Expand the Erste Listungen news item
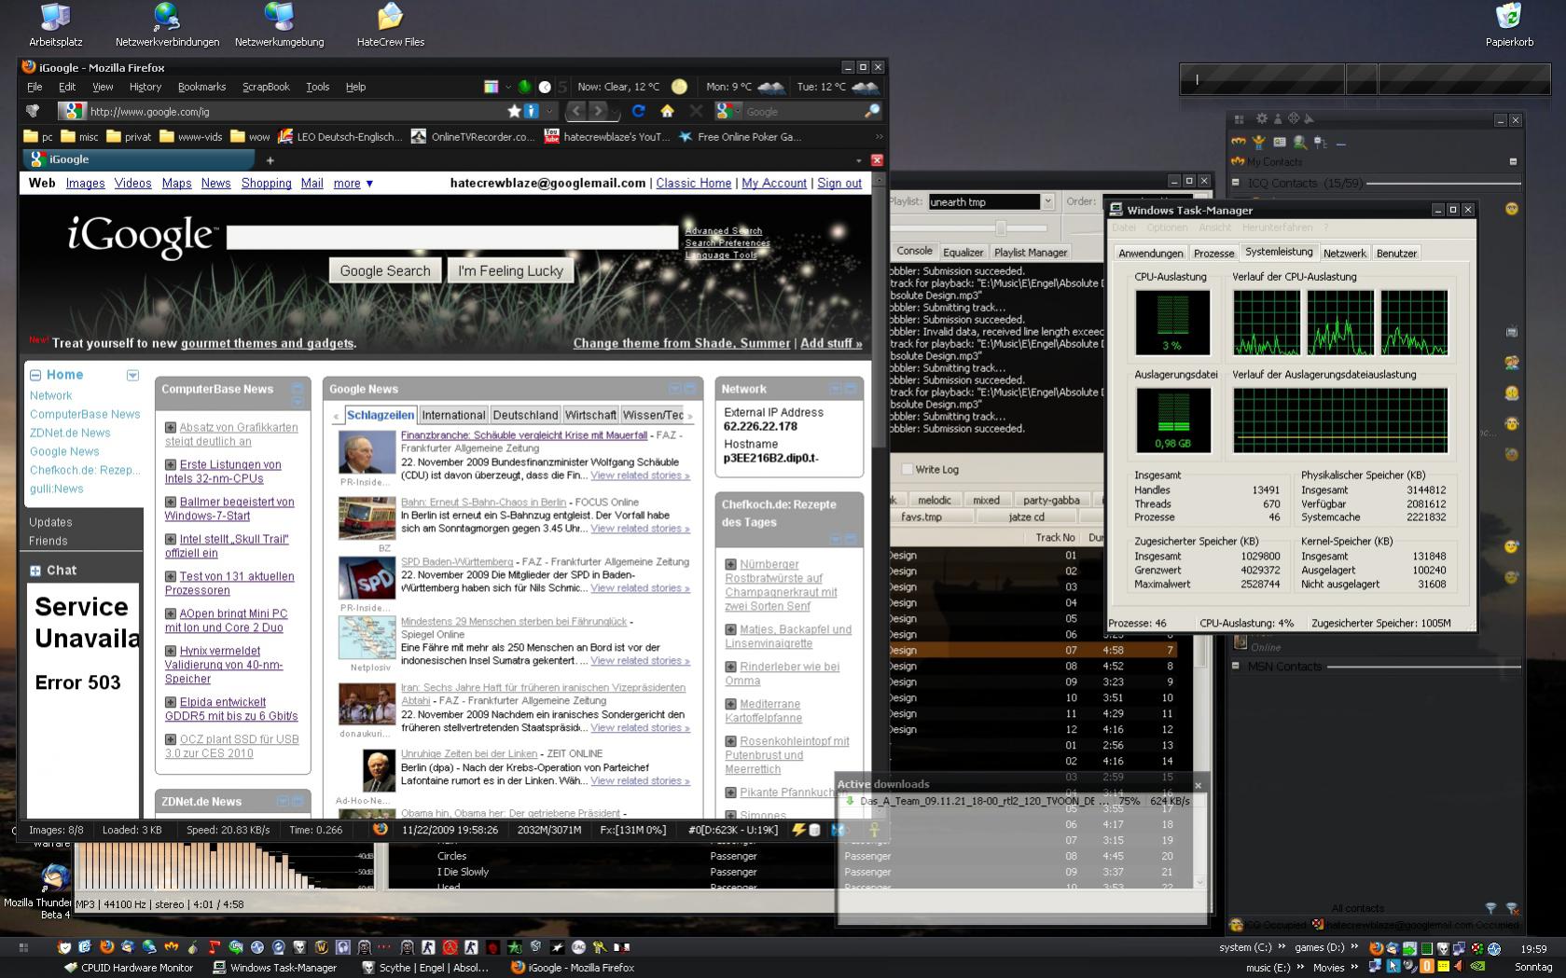Screen dimensions: 1566x978 pyautogui.click(x=171, y=465)
